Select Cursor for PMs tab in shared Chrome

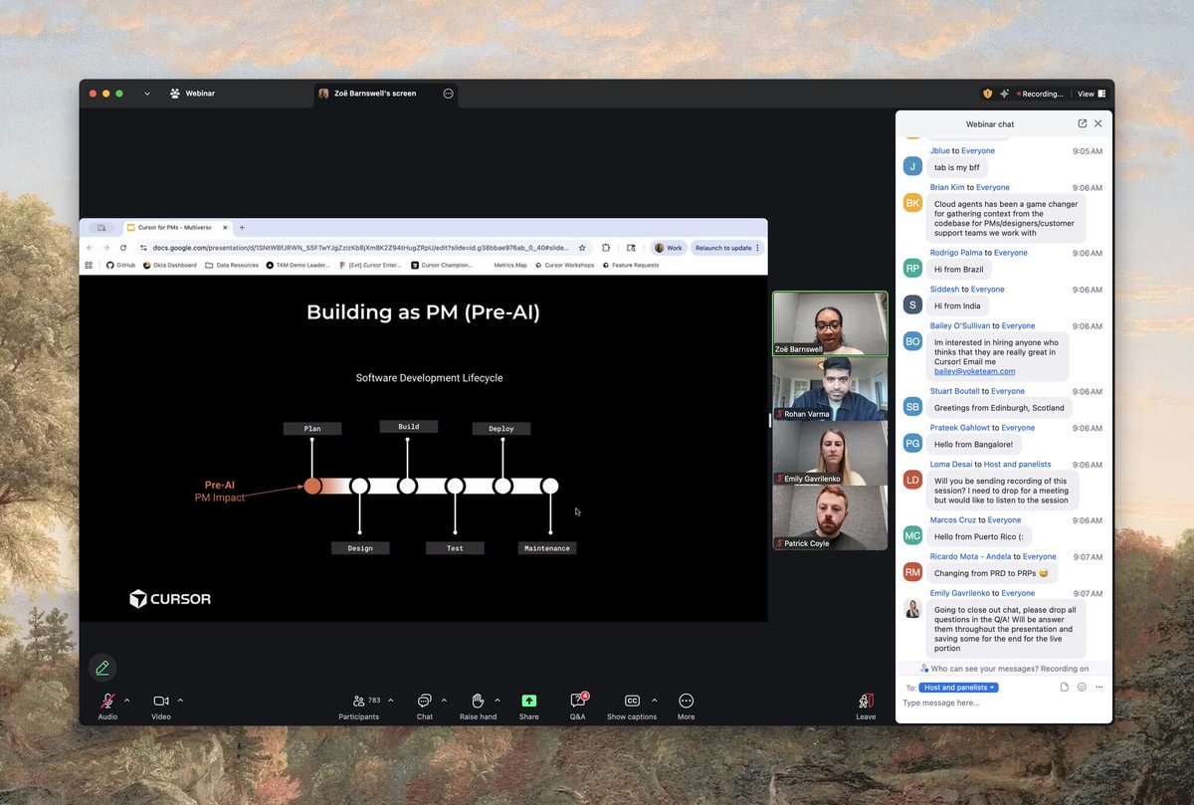point(177,228)
